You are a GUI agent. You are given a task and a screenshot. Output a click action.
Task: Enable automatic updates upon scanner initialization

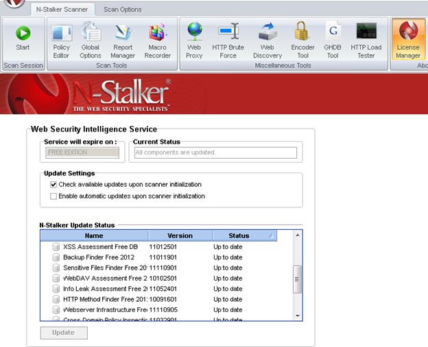click(x=53, y=196)
